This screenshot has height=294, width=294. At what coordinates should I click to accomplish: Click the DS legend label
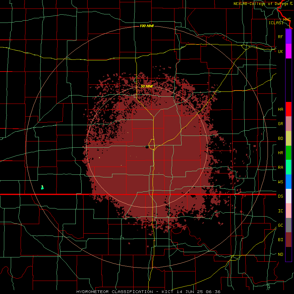tap(280, 196)
